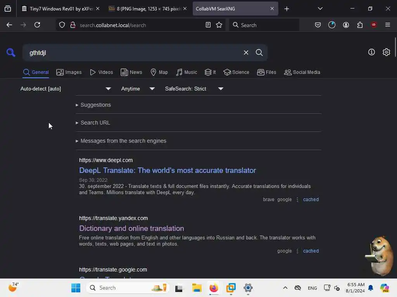397x297 pixels.
Task: Click the browser address bar
Action: click(x=141, y=25)
